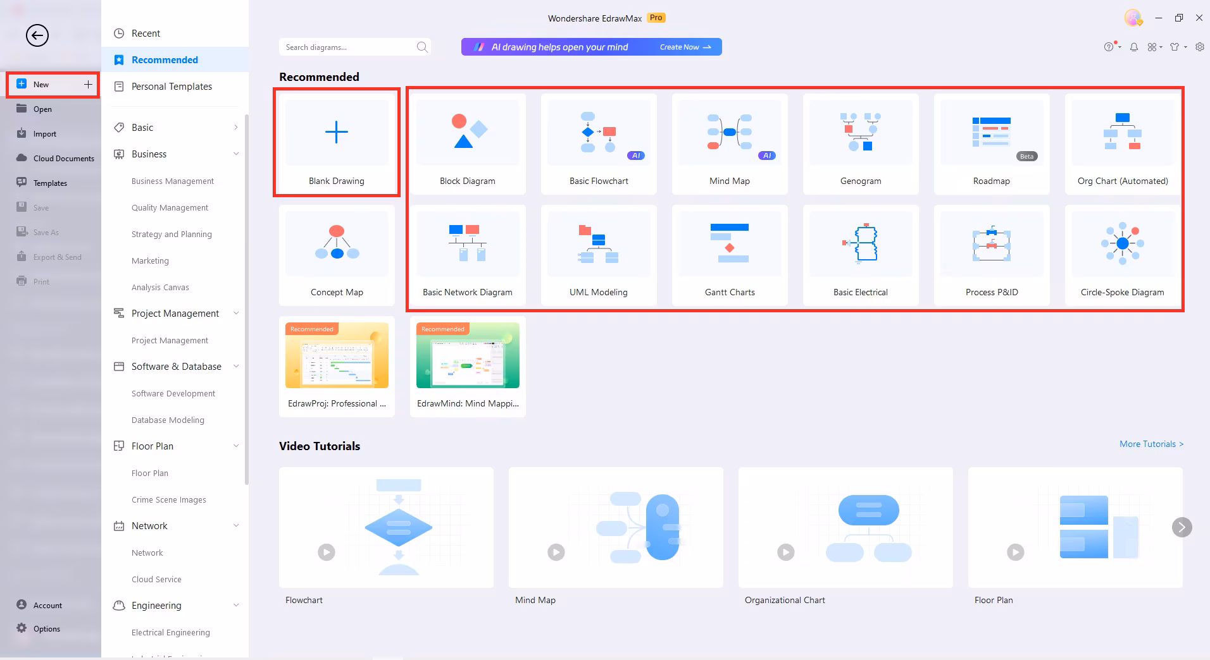Expand the Basic category arrow
This screenshot has height=660, width=1210.
click(x=236, y=127)
